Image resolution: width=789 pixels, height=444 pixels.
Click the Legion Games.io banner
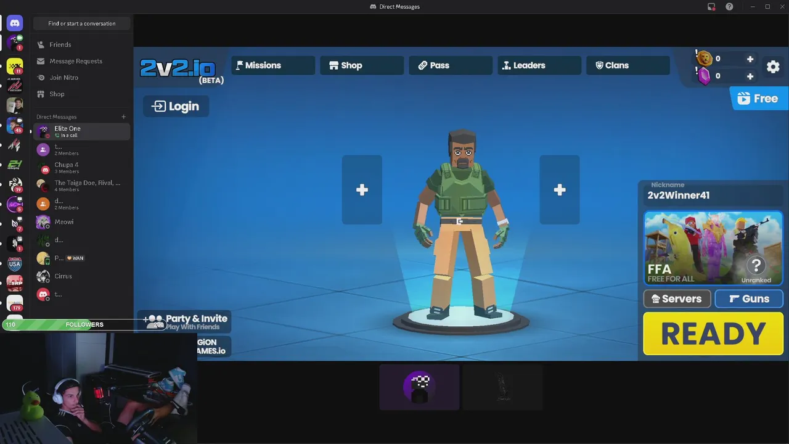click(213, 347)
